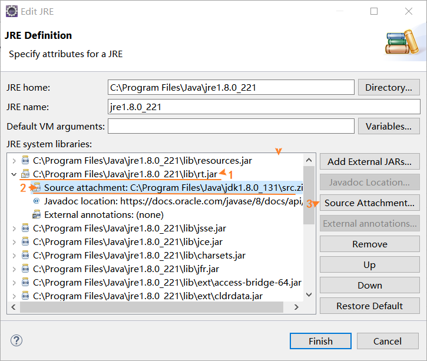The image size is (427, 361).
Task: Click the rt.jar library jar icon
Action: pos(25,174)
